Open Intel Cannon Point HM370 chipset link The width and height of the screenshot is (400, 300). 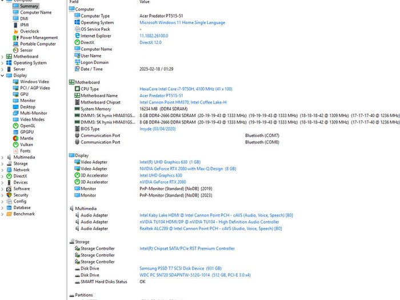pyautogui.click(x=183, y=102)
